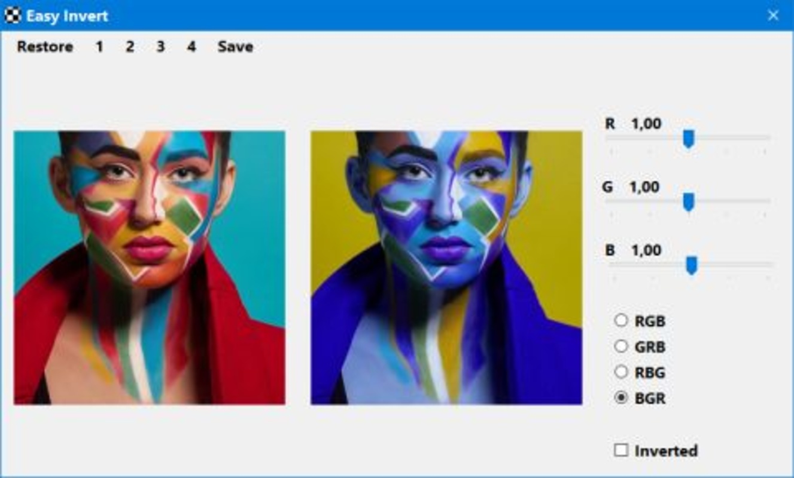The width and height of the screenshot is (794, 478).
Task: Select preset 1 in the menu bar
Action: 99,47
